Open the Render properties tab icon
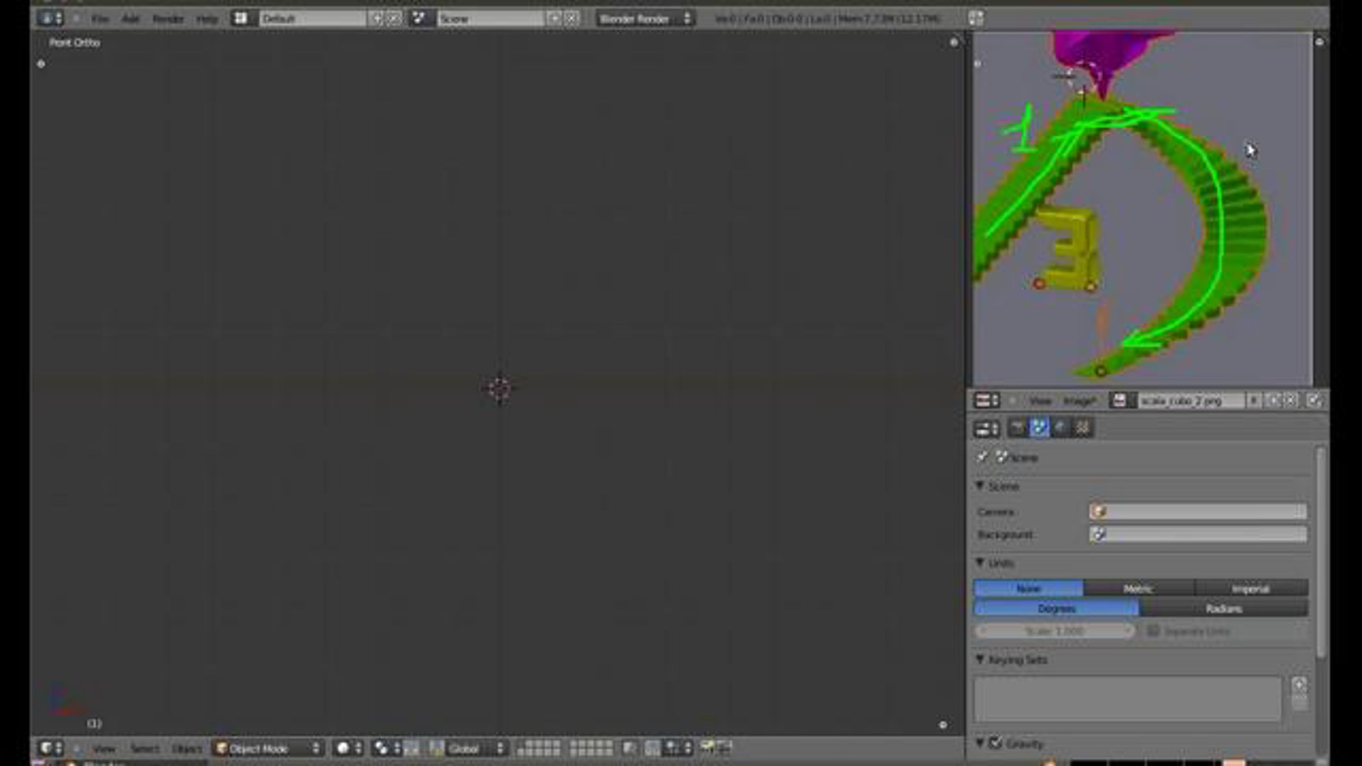The image size is (1362, 766). pos(1017,428)
